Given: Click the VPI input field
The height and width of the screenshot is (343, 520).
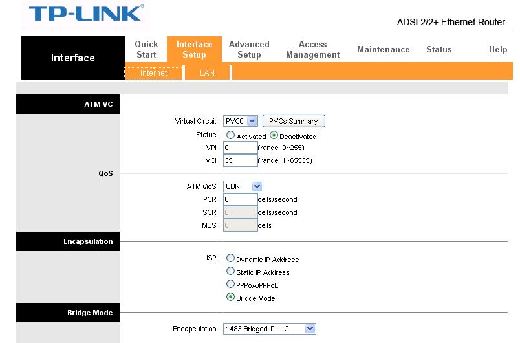Looking at the screenshot, I should [240, 148].
